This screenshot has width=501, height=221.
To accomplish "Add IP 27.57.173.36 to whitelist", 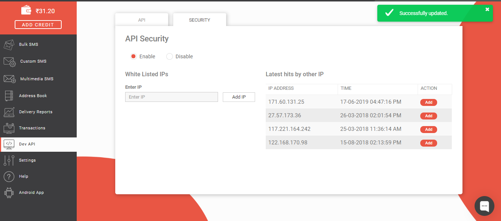I will (x=429, y=116).
